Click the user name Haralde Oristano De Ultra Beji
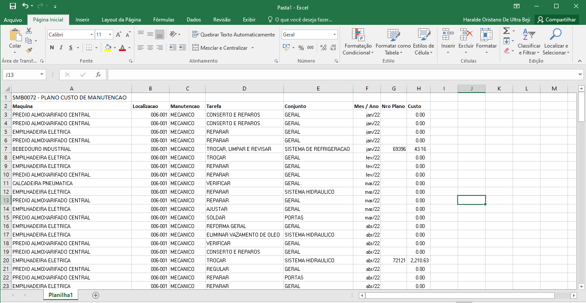The height and width of the screenshot is (303, 586). [x=497, y=20]
